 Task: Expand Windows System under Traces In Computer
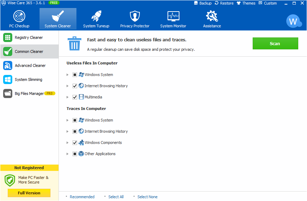[x=67, y=120]
